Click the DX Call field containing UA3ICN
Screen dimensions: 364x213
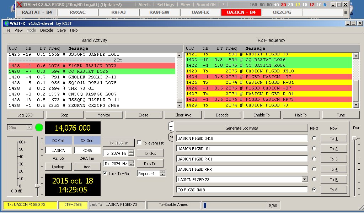click(x=58, y=151)
